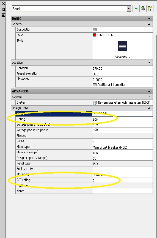Open the palette properties menu icon
The height and width of the screenshot is (238, 157).
[3, 15]
